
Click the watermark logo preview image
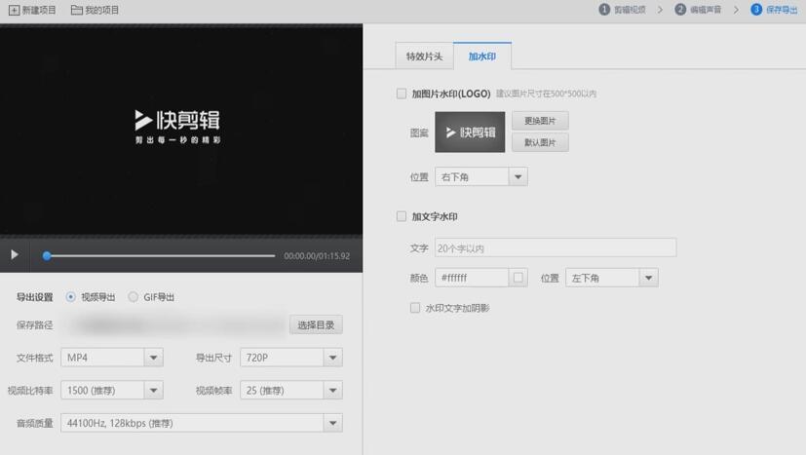click(470, 133)
